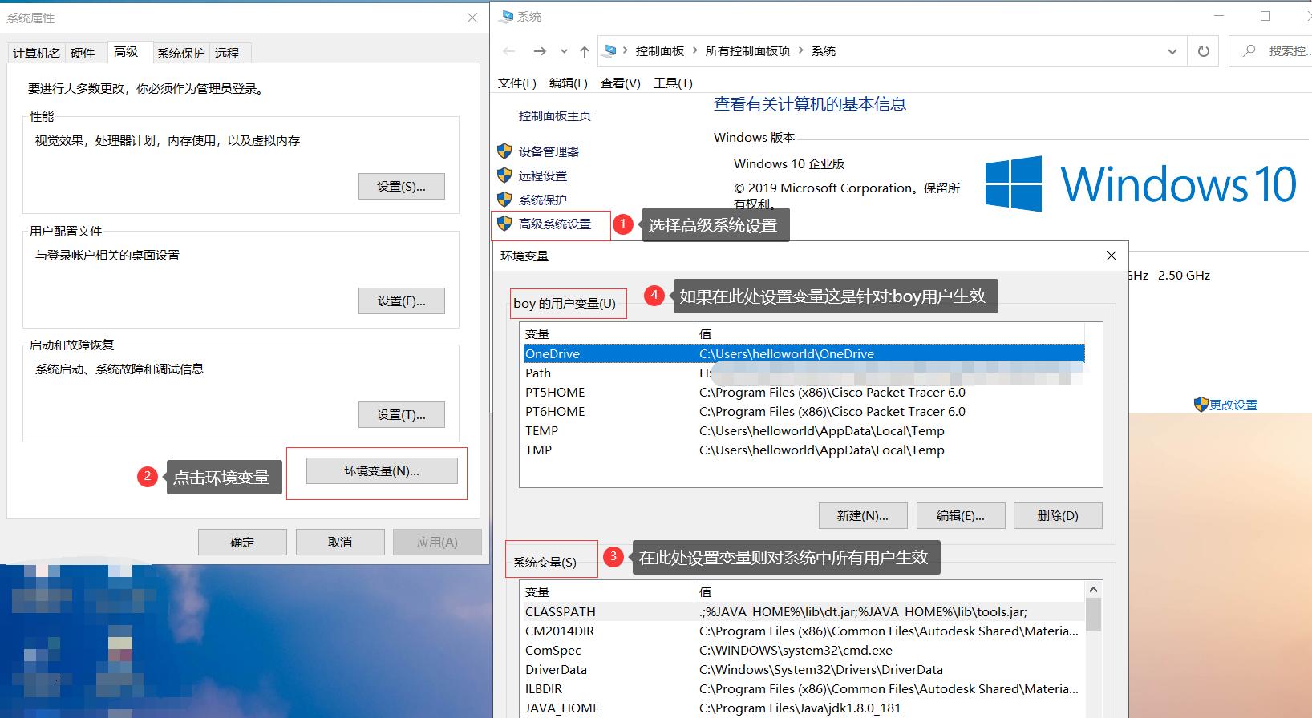Viewport: 1312px width, 718px height.
Task: Expand breadcrumb chevron after 控制面板
Action: [694, 50]
